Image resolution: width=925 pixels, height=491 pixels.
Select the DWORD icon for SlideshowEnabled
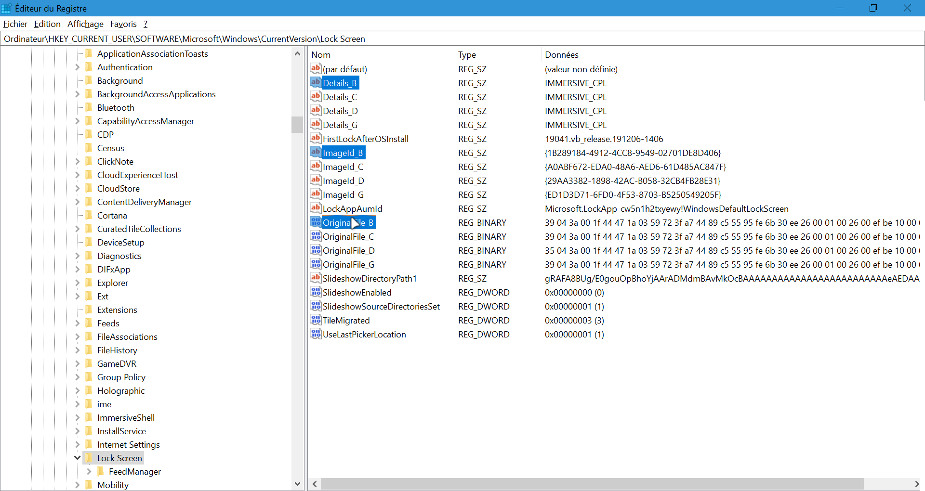pos(316,292)
